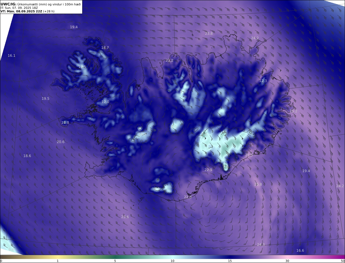This screenshot has width=345, height=263.
Task: Click the 16.6 value in the bottom right
Action: 300,251
